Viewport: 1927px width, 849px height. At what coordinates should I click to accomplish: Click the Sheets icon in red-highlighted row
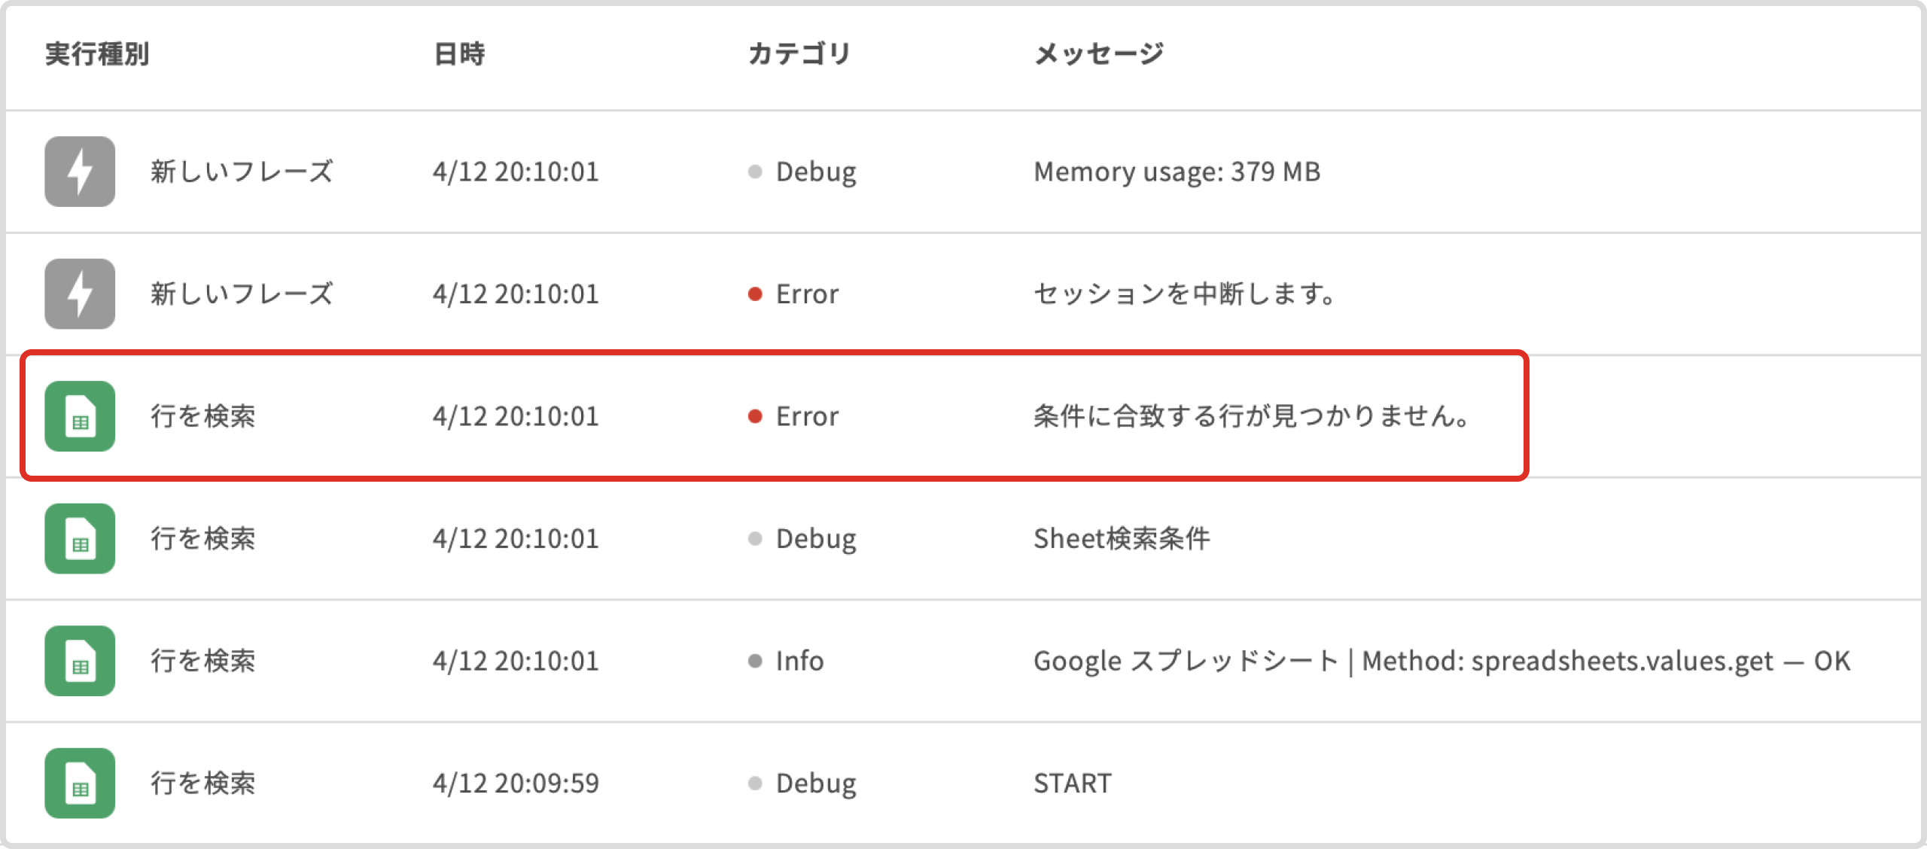(x=80, y=416)
